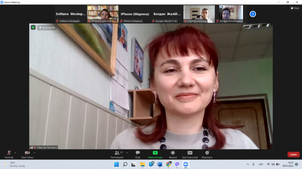Expand video options arrow beside Start Video
The height and width of the screenshot is (169, 302).
coord(34,152)
